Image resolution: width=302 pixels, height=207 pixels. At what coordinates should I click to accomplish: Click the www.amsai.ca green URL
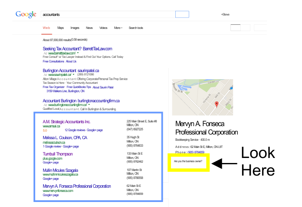(51, 126)
